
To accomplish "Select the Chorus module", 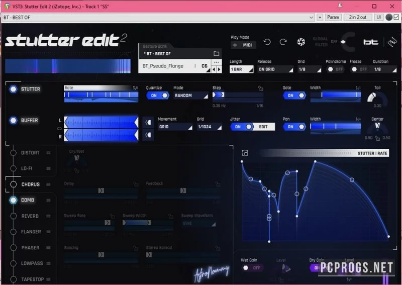I will coord(31,184).
